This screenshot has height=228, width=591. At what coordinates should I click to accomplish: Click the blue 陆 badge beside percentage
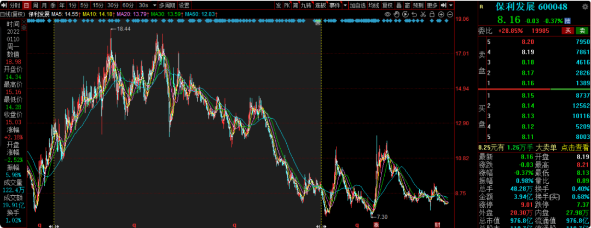(x=567, y=20)
